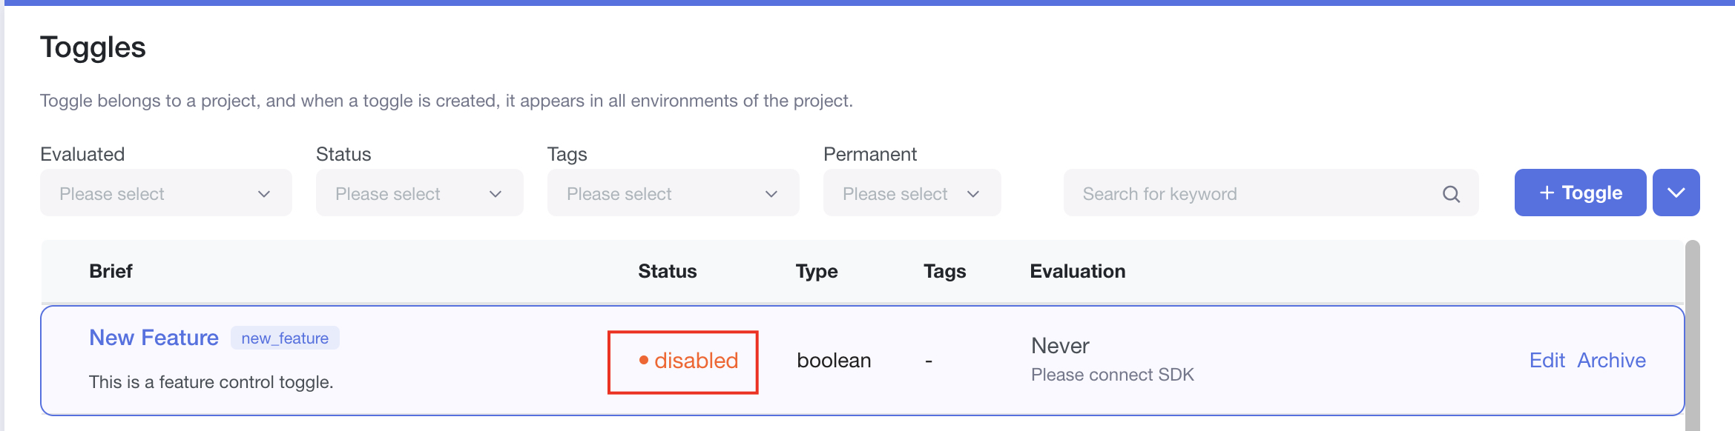Open Status Please select dropdown
The image size is (1735, 431).
point(401,193)
